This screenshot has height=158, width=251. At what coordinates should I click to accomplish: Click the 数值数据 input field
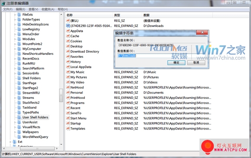161,56
